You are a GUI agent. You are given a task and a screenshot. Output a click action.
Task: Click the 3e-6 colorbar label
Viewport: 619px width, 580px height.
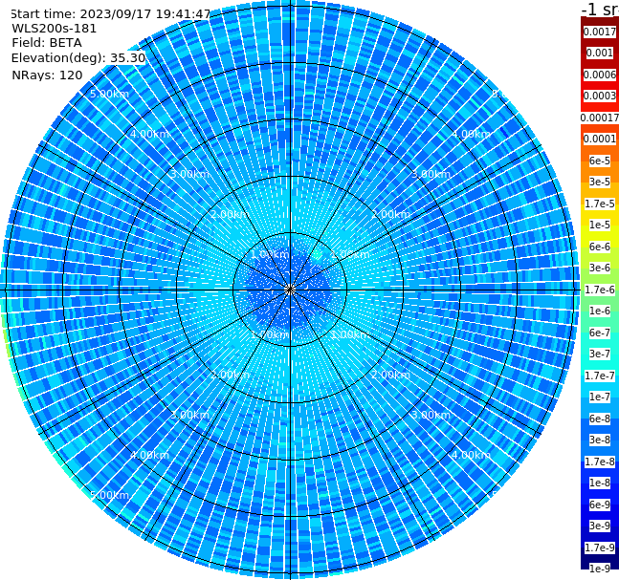click(599, 268)
